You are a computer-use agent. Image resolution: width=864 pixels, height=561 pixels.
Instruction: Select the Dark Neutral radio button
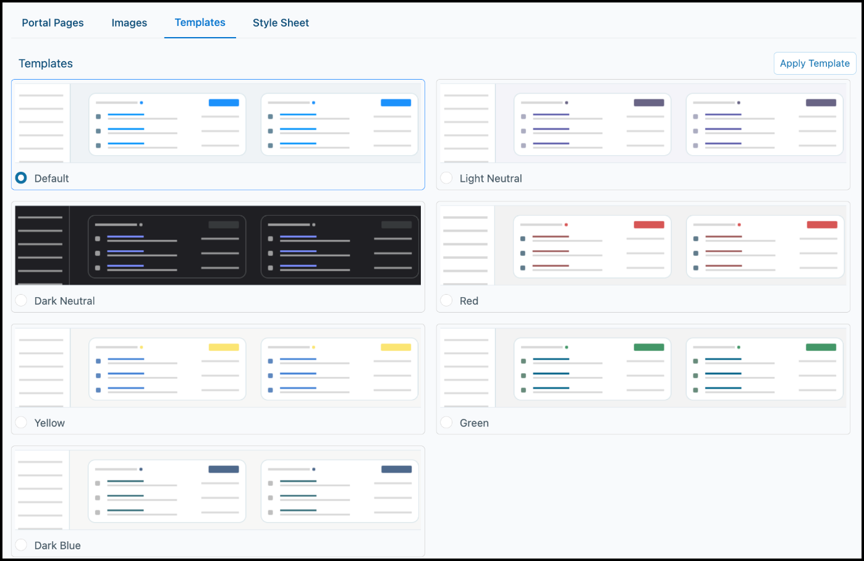pyautogui.click(x=21, y=300)
